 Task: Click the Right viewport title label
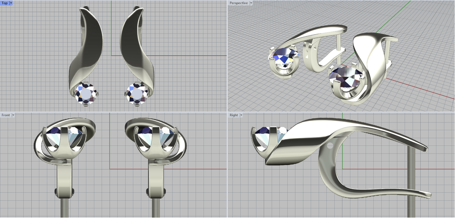tap(233, 115)
